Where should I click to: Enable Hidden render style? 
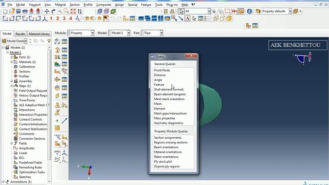[223, 18]
